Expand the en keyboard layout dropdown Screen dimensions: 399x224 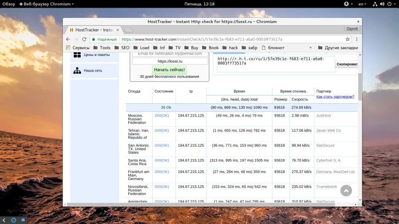coord(362,4)
